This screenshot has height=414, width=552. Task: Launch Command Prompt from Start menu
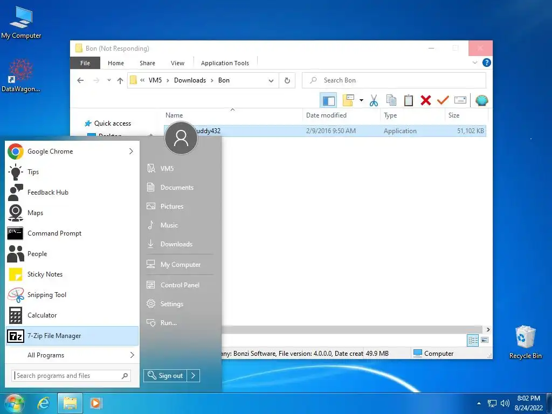[x=72, y=233]
